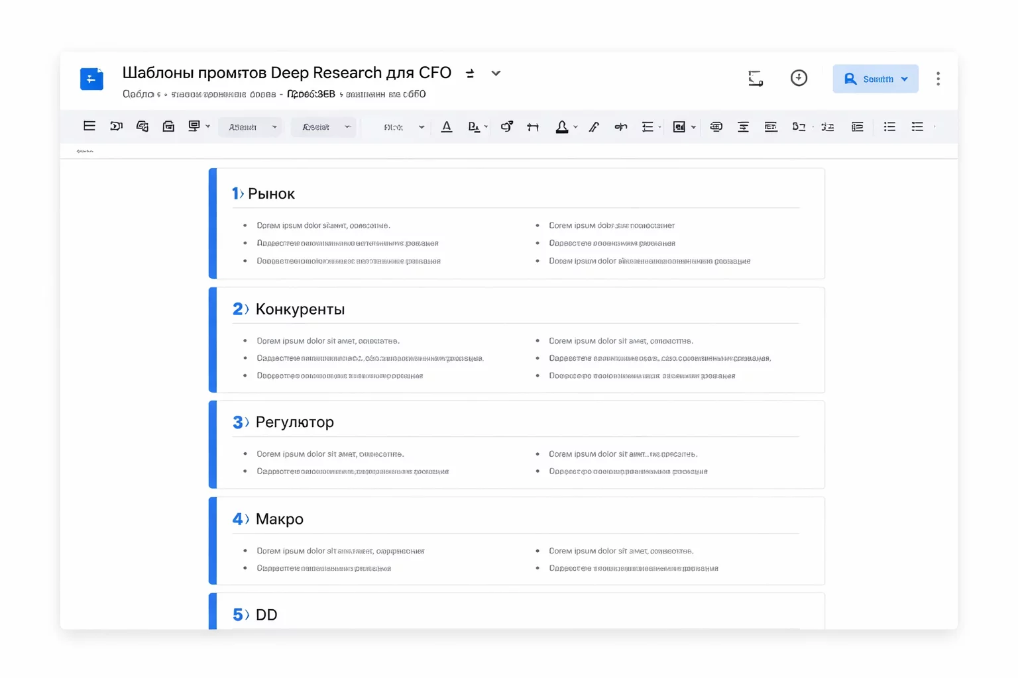The height and width of the screenshot is (678, 1018).
Task: Toggle the chevron next to number 1 Рынок
Action: point(241,193)
